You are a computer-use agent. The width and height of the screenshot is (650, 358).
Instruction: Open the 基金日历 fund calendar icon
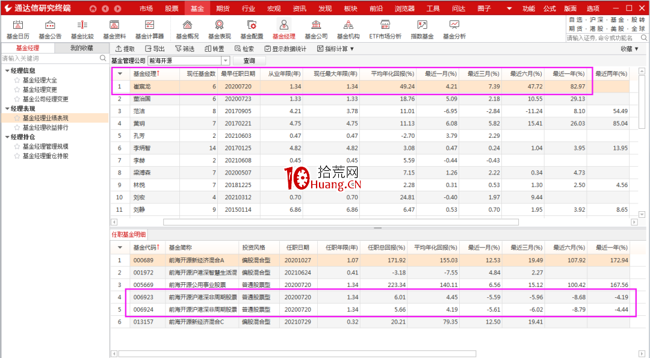[18, 29]
